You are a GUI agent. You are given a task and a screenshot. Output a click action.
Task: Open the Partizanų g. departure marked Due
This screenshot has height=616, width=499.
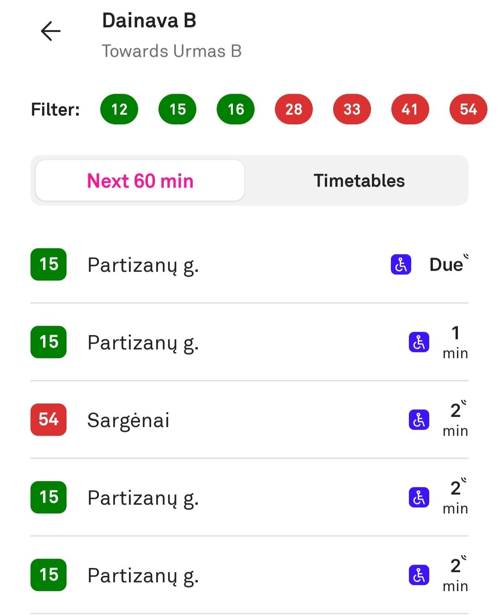pos(143,265)
